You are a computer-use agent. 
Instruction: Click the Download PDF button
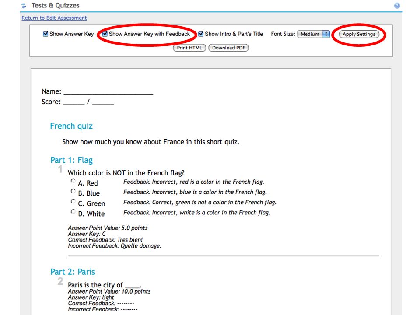(x=228, y=48)
